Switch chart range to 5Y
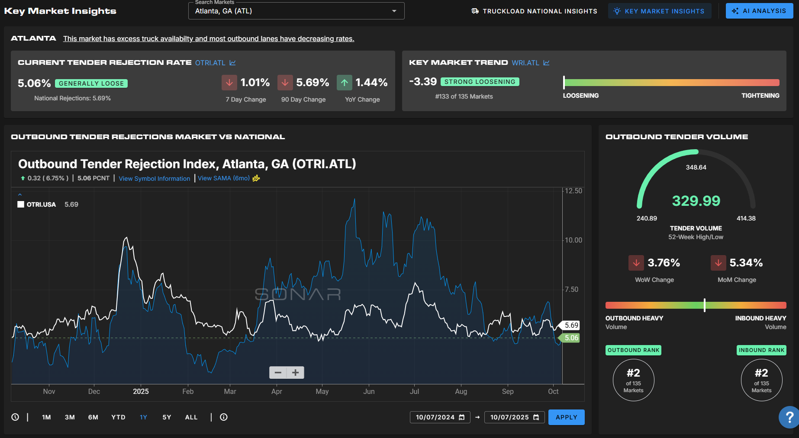 click(x=167, y=417)
